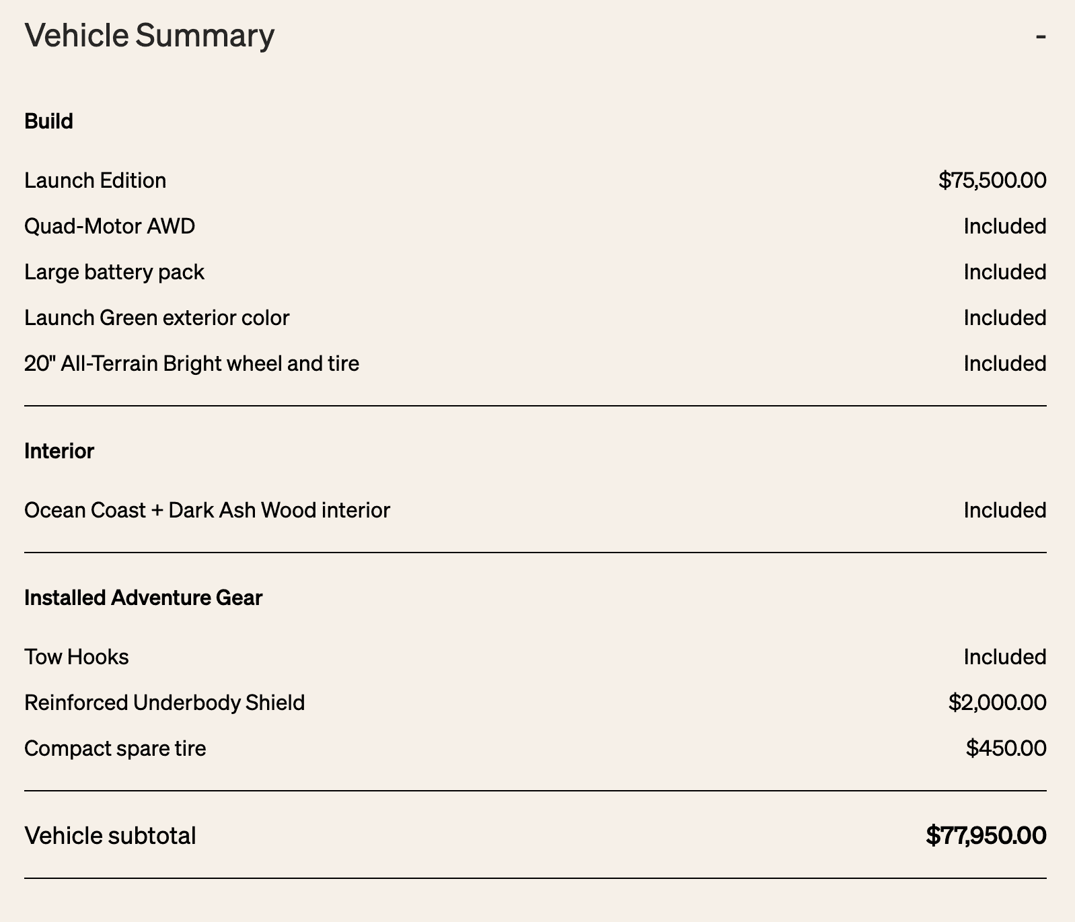Select the Tow Hooks line item

tap(77, 657)
